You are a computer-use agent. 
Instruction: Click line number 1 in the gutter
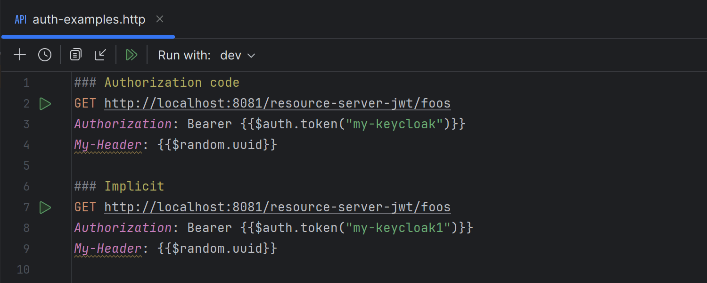26,83
